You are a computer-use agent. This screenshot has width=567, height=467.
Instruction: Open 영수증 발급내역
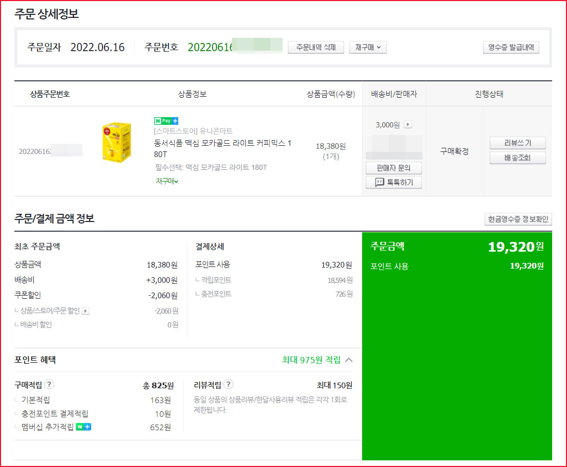pyautogui.click(x=511, y=48)
